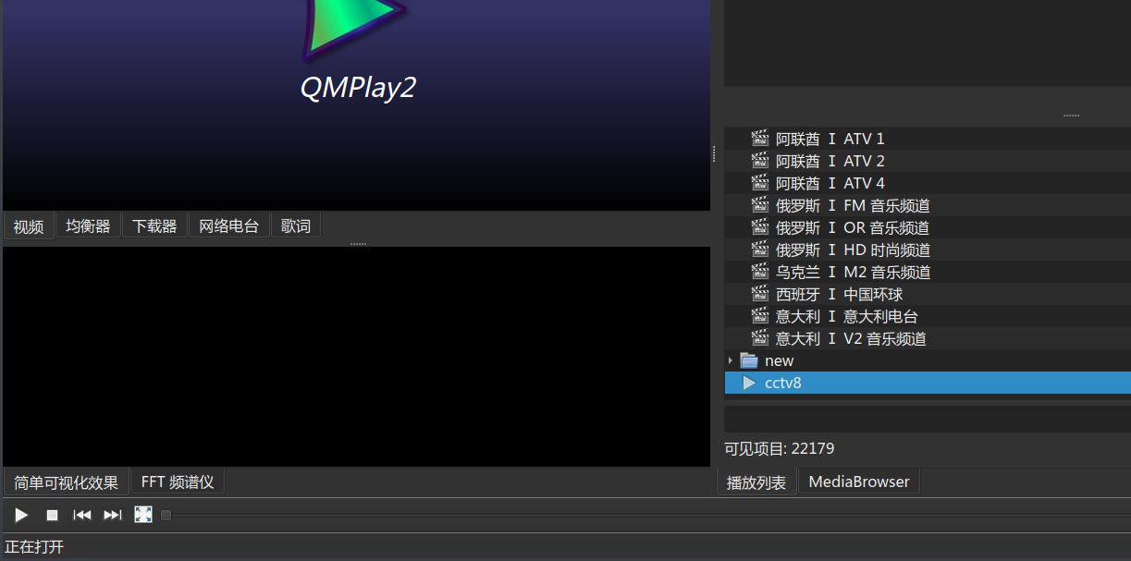Click the QMPlay2 logo in video area

tap(357, 51)
